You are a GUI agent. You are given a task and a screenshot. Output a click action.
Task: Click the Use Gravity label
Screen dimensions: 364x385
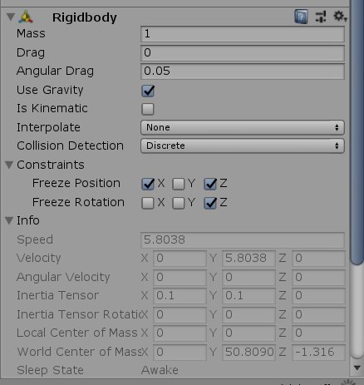(50, 91)
